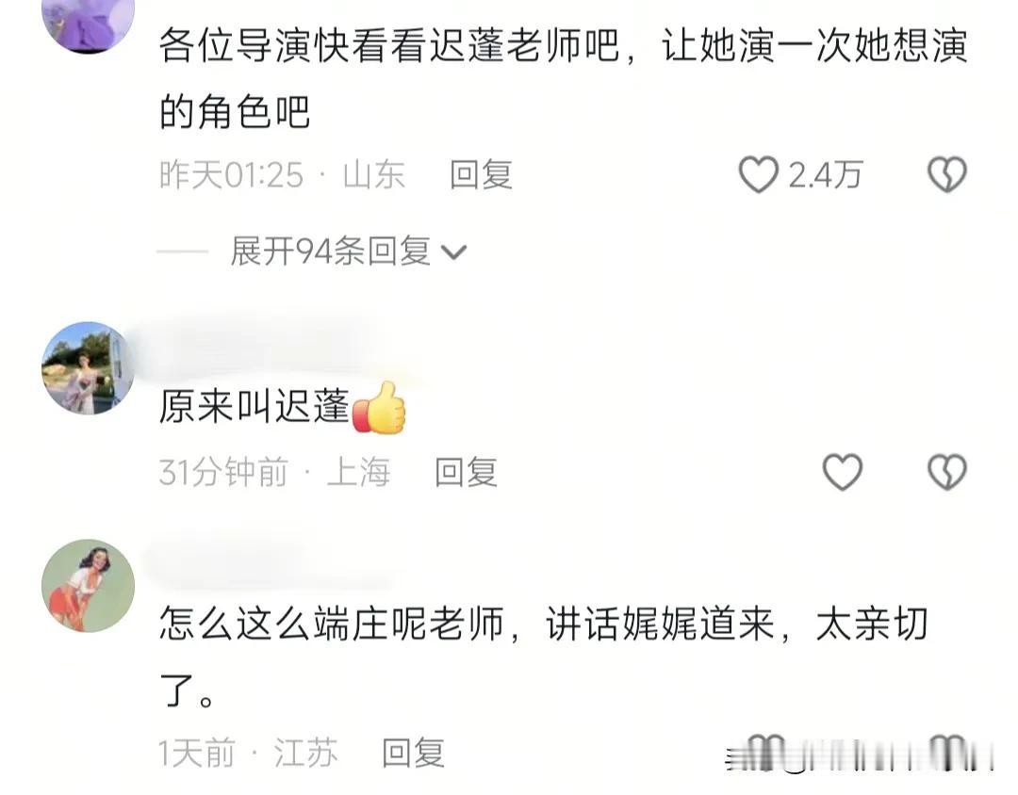Screen dimensions: 1018x795
Task: Open the outdoor girl avatar profile
Action: click(x=89, y=368)
